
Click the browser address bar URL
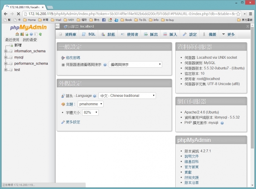(132, 14)
